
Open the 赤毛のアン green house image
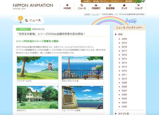(37, 97)
